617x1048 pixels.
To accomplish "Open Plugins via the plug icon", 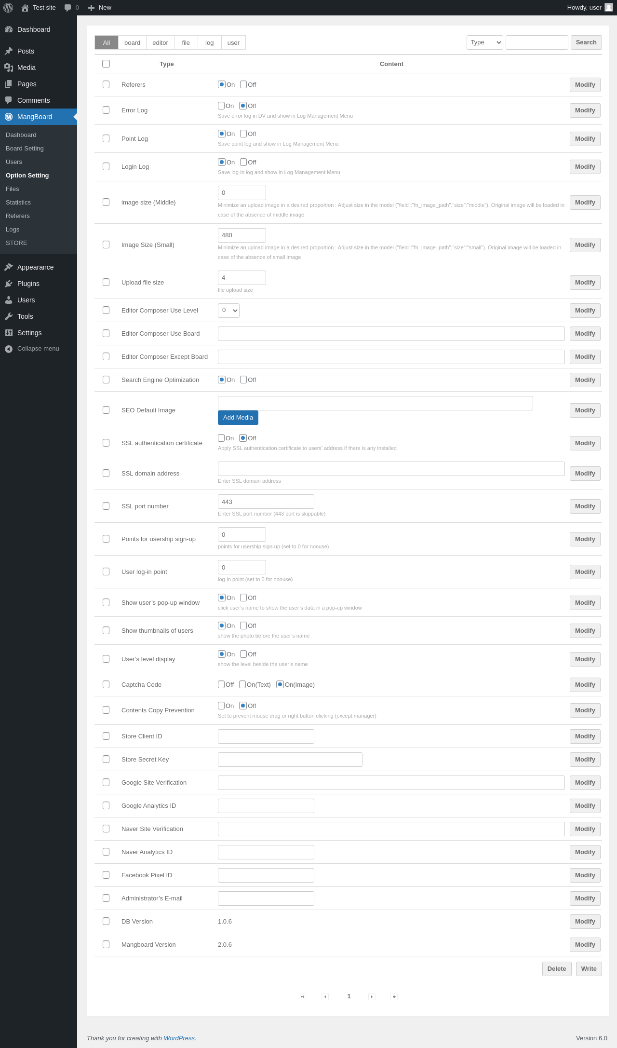I will click(9, 284).
